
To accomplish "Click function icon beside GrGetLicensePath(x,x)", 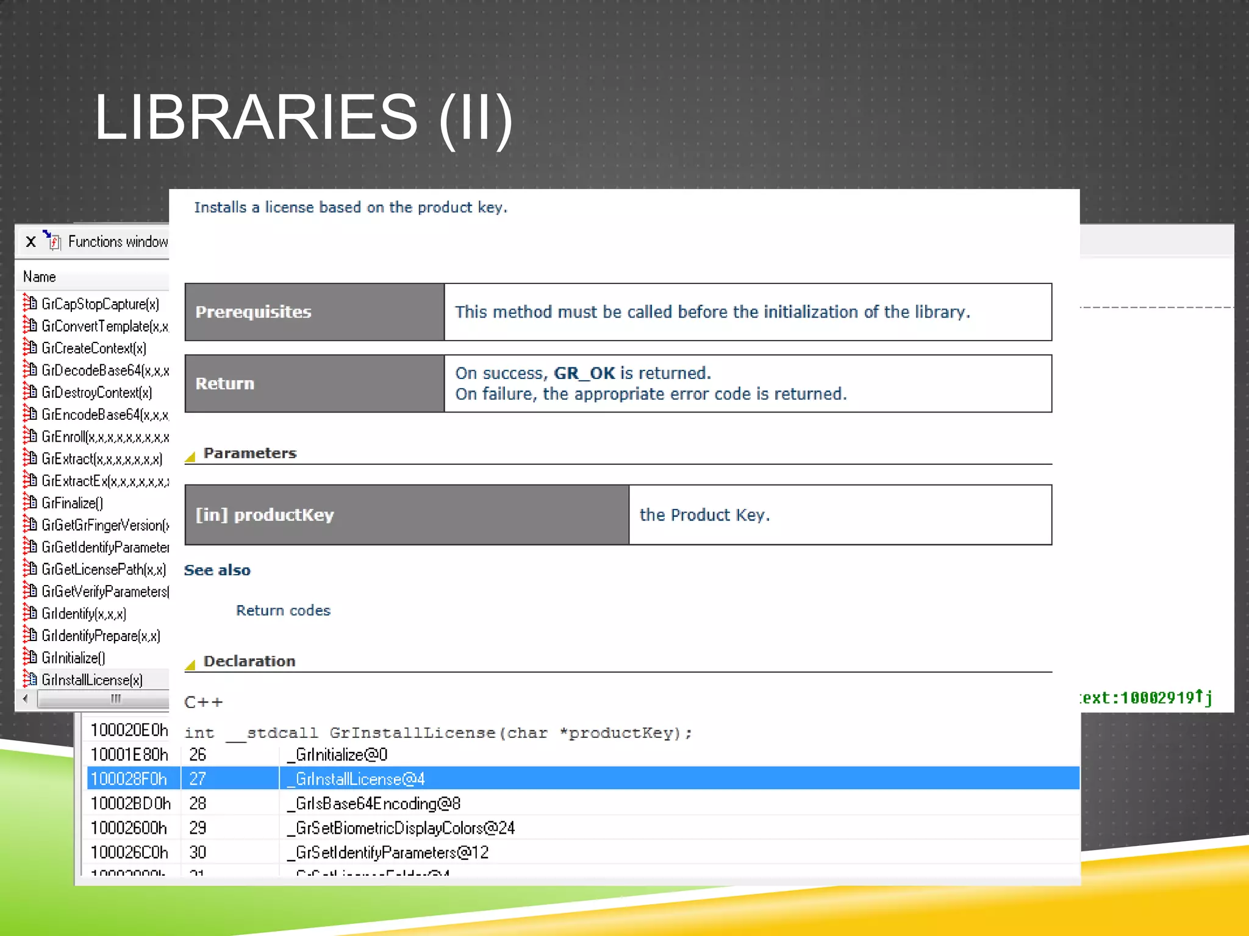I will click(x=30, y=569).
